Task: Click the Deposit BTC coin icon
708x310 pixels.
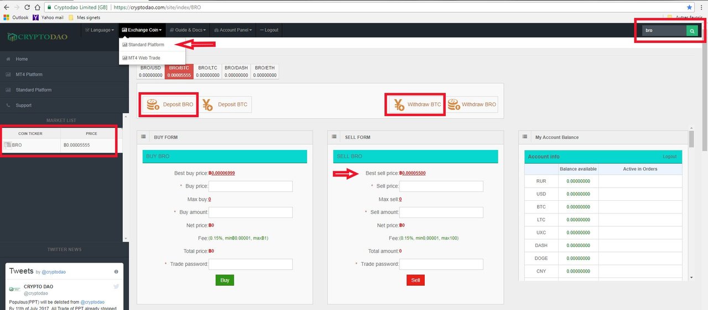Action: click(x=208, y=104)
